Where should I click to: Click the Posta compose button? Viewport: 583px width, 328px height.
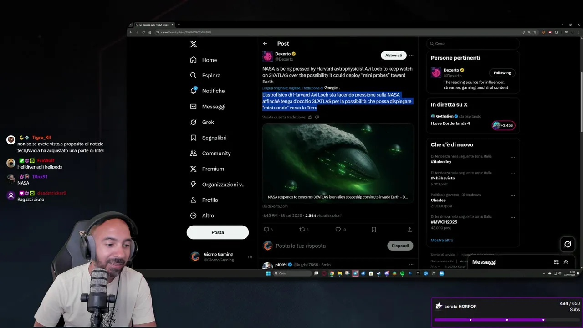(218, 232)
